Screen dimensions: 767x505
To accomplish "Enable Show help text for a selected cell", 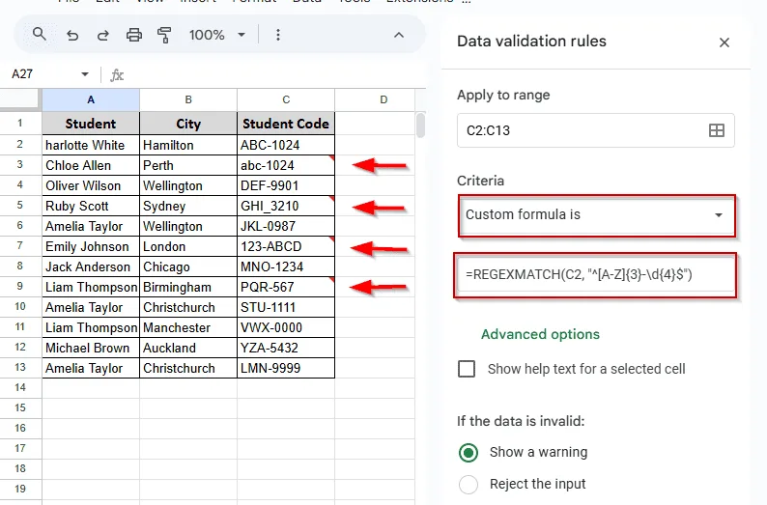I will (x=467, y=369).
